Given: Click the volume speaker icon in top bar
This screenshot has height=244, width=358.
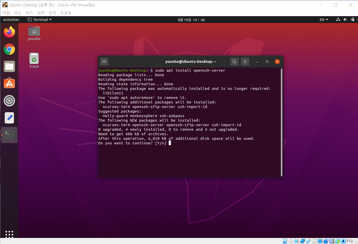Looking at the screenshot, I should tap(345, 20).
